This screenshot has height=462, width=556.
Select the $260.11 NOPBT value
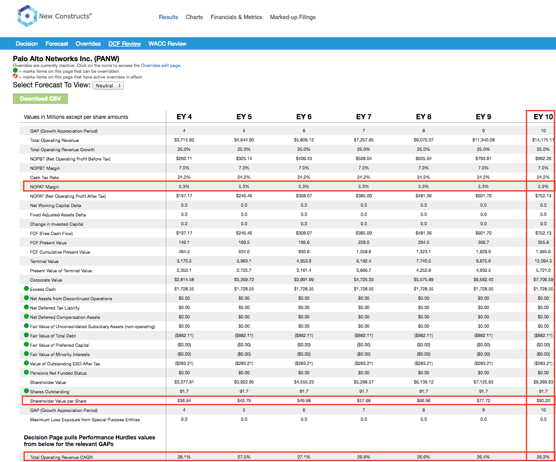[x=184, y=159]
